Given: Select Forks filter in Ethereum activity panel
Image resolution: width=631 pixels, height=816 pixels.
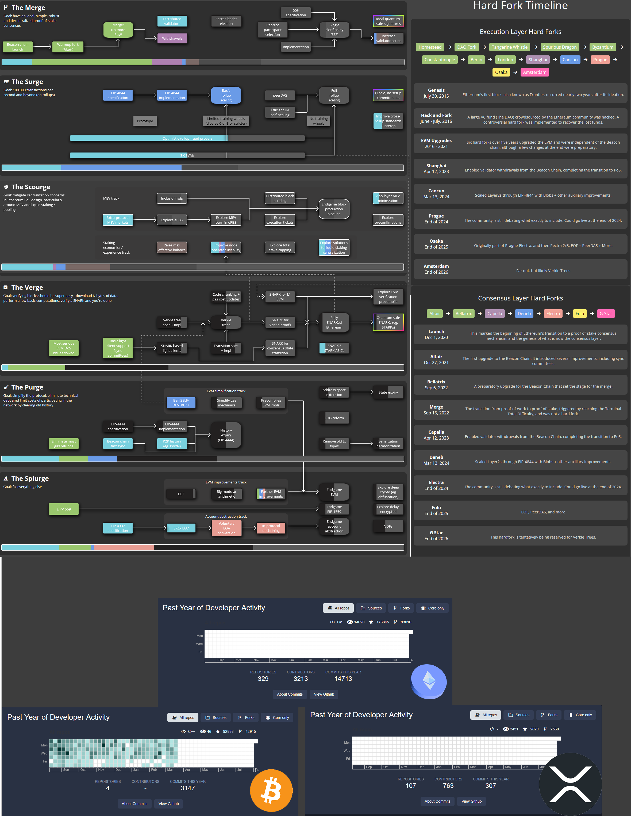Looking at the screenshot, I should [x=401, y=608].
